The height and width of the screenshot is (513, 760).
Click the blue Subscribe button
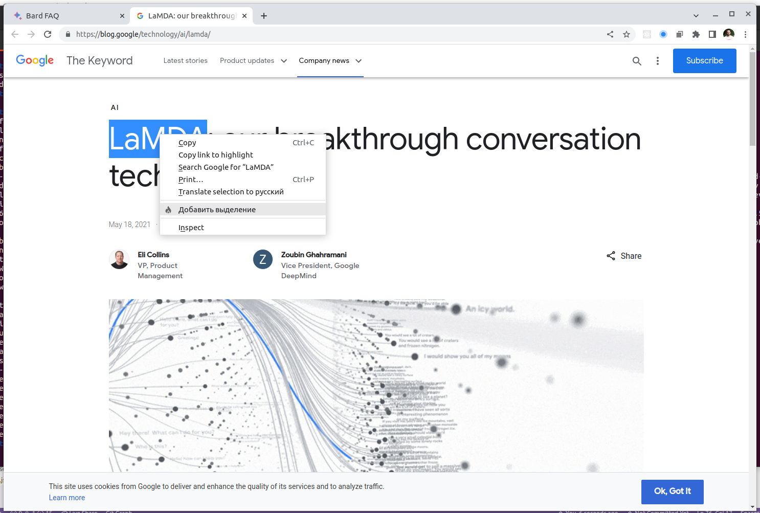(704, 61)
